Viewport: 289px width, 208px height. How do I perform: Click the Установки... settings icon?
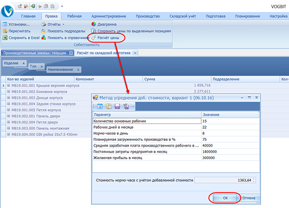(5, 24)
